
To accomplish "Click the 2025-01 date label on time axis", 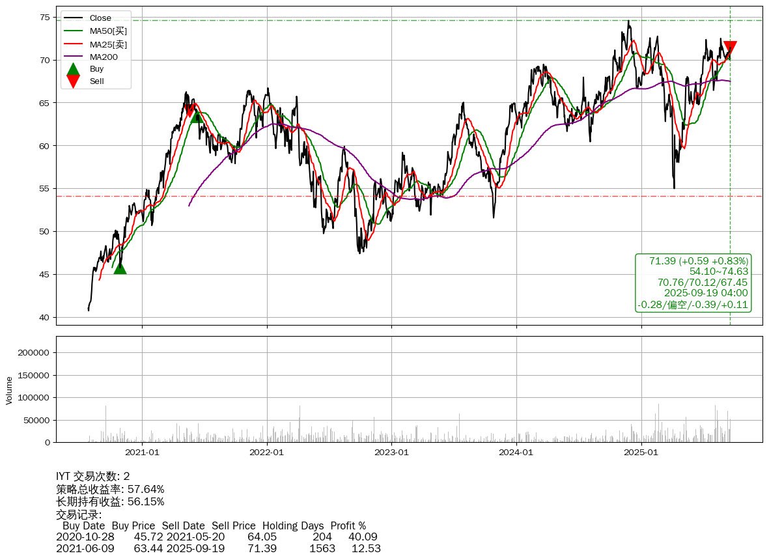I will point(641,452).
